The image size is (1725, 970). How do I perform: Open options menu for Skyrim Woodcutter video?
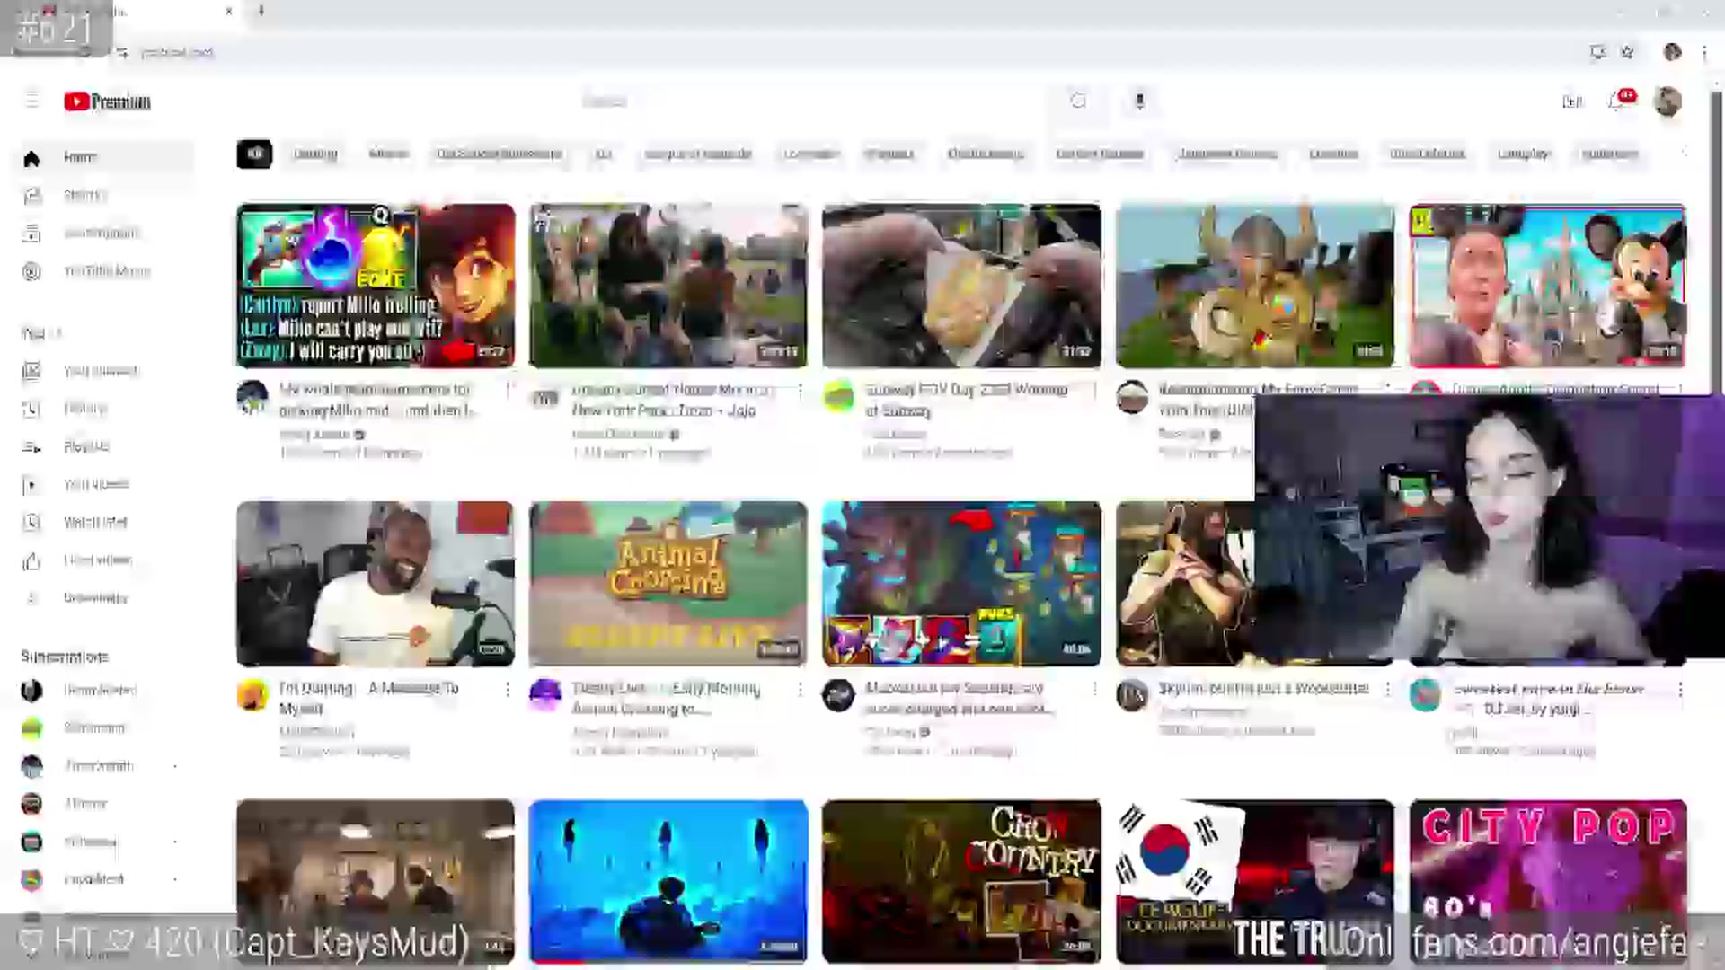[1387, 689]
